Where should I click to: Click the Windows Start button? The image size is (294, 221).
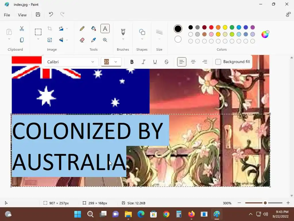(x=78, y=214)
